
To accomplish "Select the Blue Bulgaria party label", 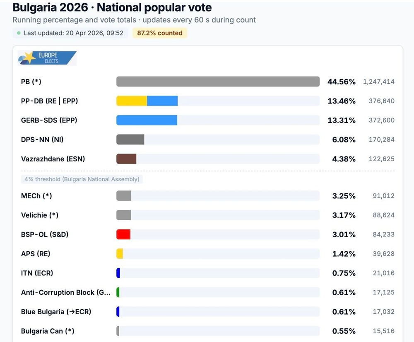I will 56,312.
